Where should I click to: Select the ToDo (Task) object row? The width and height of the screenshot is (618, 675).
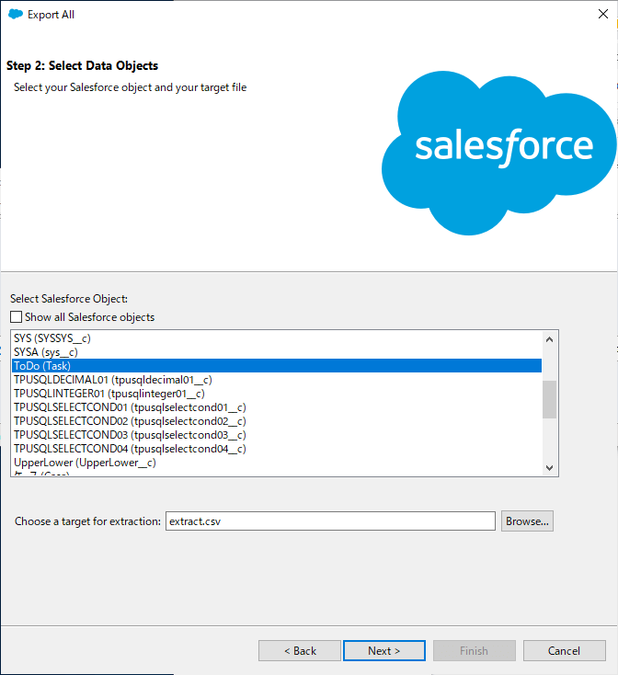277,366
